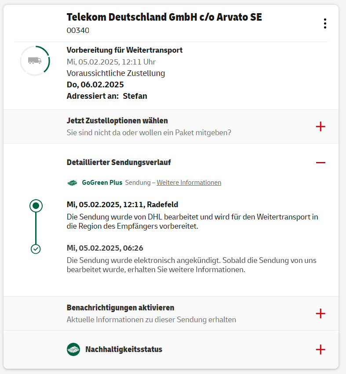Image resolution: width=346 pixels, height=374 pixels.
Task: Click the Jetzt Zustelloptionen wählen heading
Action: pos(117,121)
